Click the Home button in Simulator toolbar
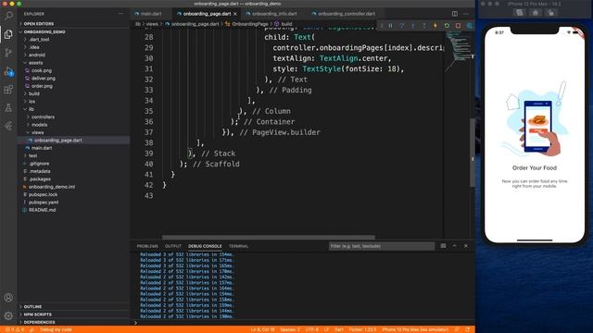Screen dimensions: 593x333 [536, 13]
